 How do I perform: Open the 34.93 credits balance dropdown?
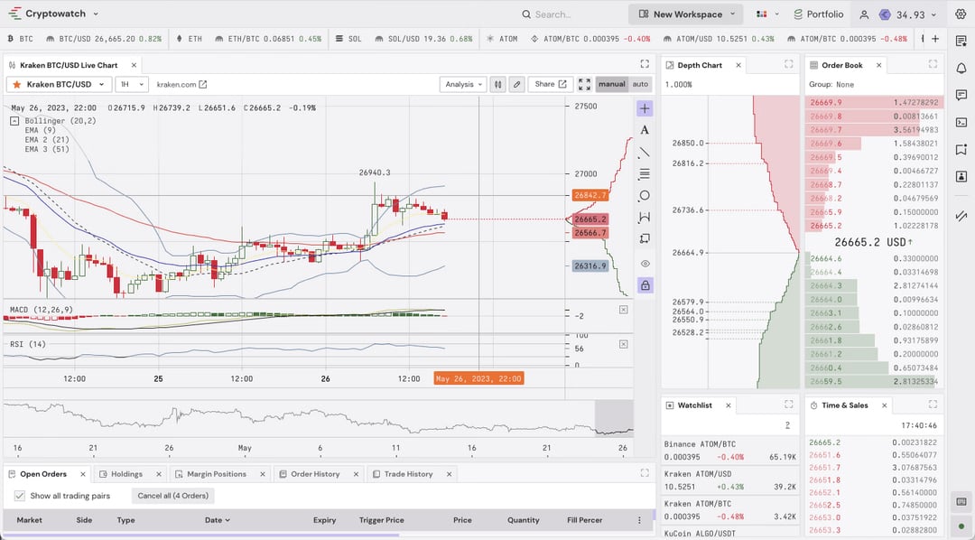(x=907, y=14)
